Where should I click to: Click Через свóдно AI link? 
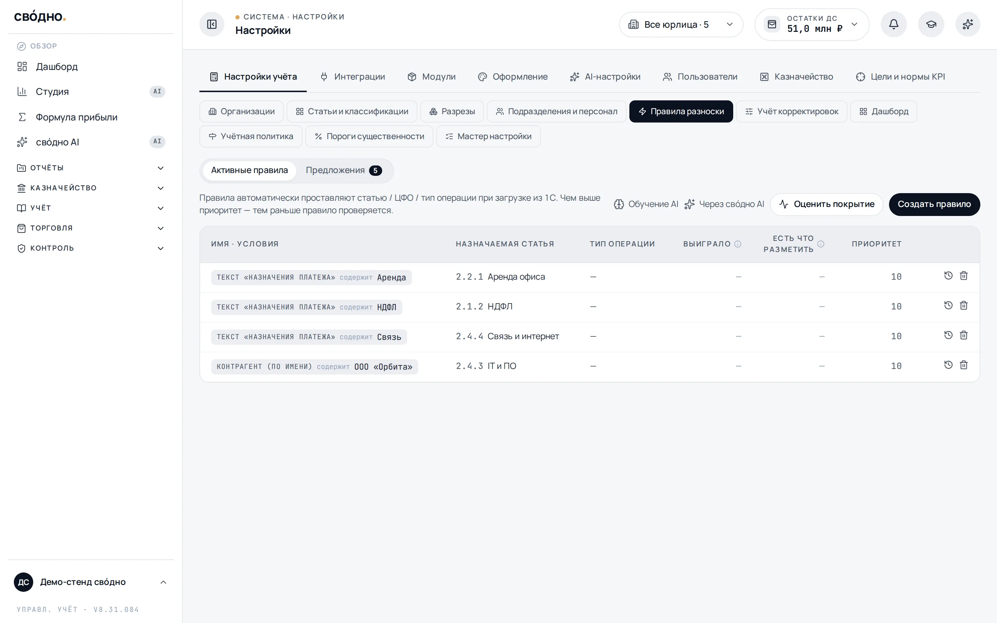724,204
